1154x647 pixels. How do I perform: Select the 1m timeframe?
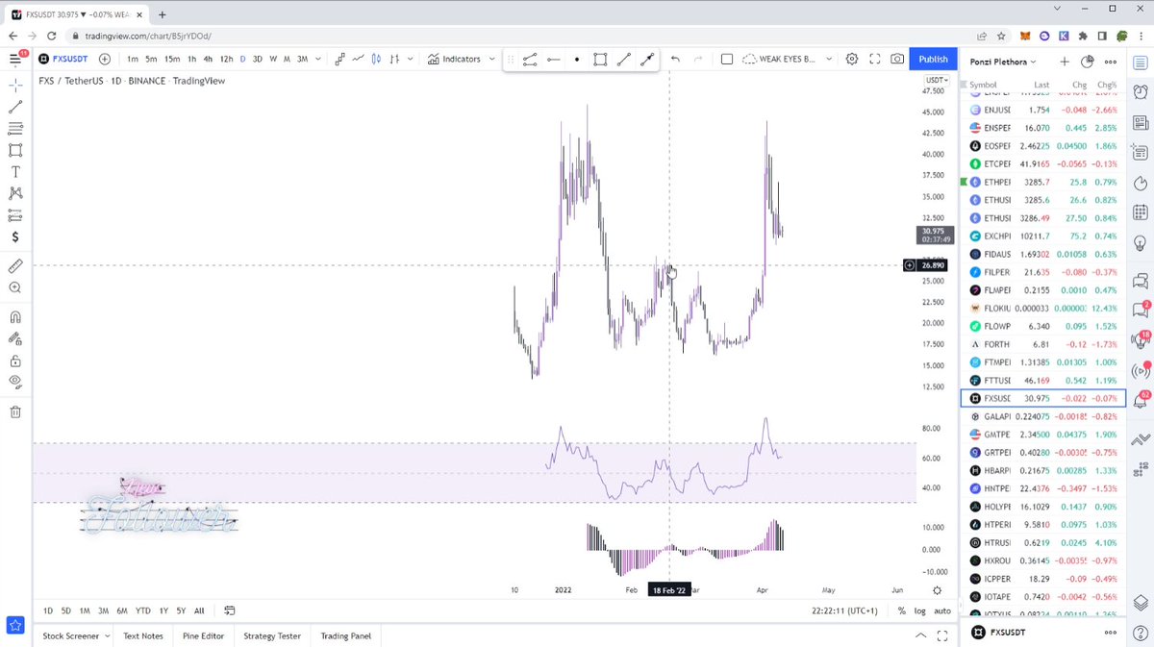pyautogui.click(x=133, y=60)
